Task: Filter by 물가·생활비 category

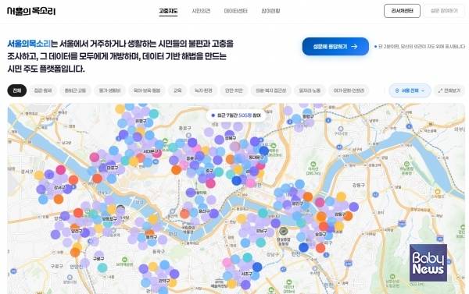Action: [109, 90]
